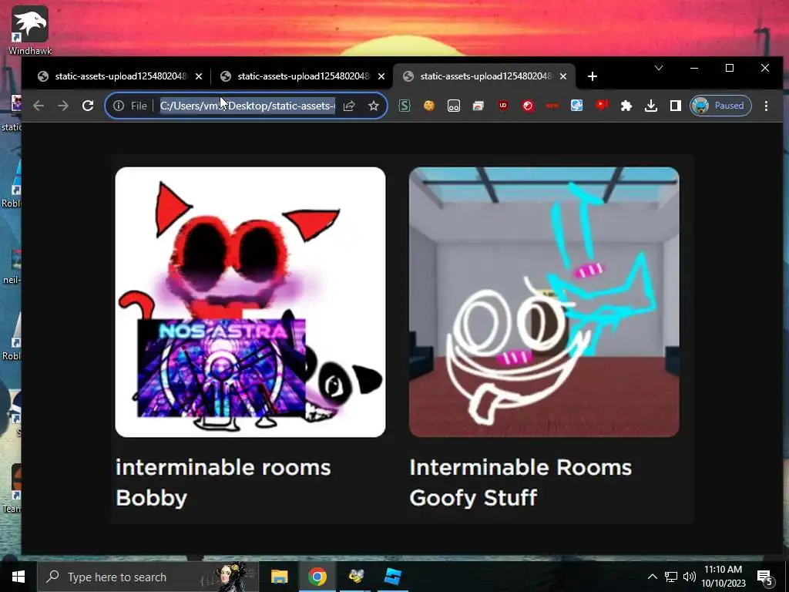Click the "Interminable Rooms Goofy Stuff" title
Viewport: 789px width, 592px height.
(x=521, y=483)
